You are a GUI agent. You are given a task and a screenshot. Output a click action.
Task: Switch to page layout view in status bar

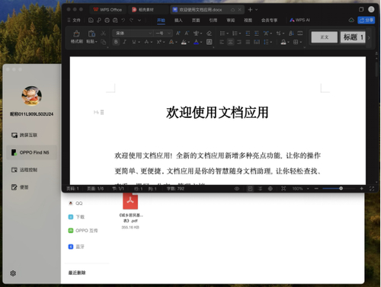pyautogui.click(x=250, y=189)
